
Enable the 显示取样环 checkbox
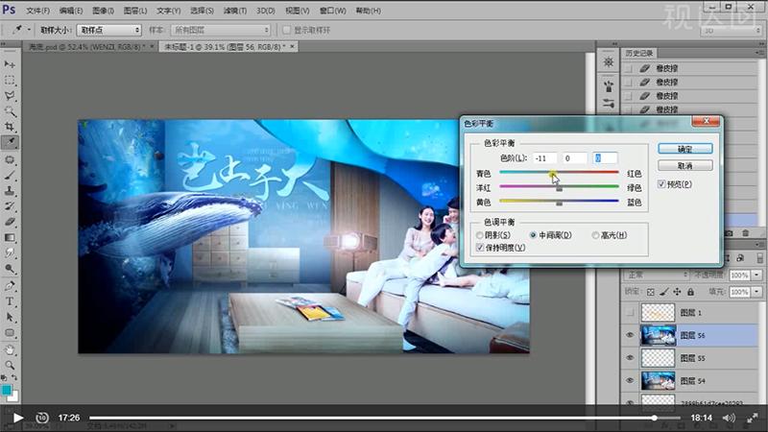(287, 30)
